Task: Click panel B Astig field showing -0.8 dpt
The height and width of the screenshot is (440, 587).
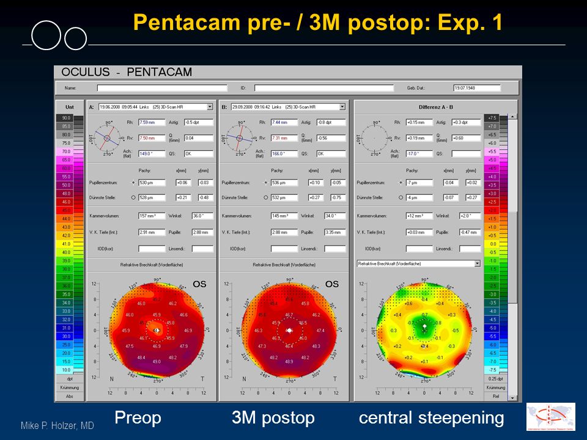Action: point(331,122)
